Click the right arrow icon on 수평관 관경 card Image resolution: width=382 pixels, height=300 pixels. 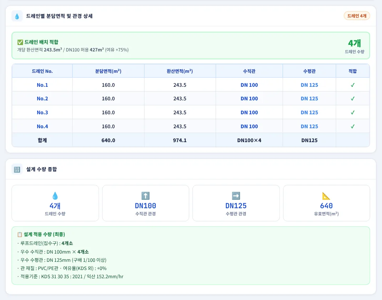pos(236,196)
